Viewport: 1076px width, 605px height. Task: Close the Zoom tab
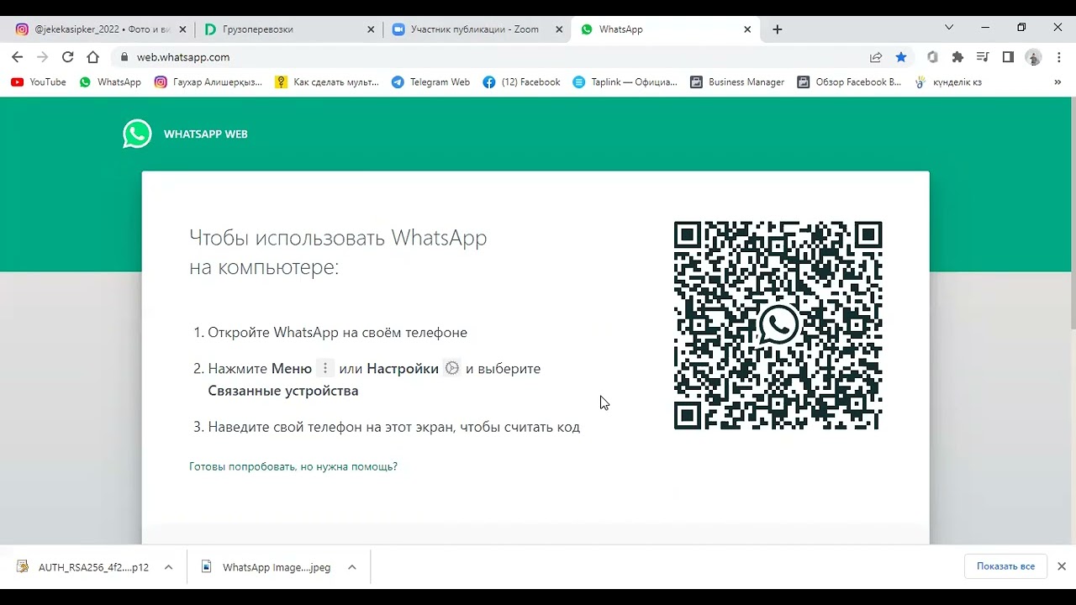[559, 29]
